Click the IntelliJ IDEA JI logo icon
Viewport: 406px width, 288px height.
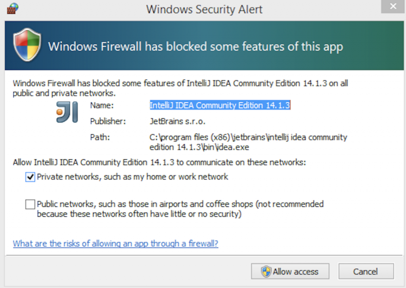coord(67,112)
